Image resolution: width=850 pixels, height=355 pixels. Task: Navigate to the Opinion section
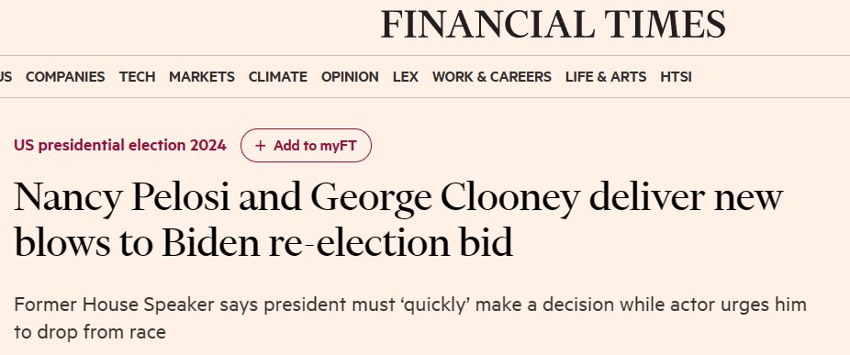[350, 77]
